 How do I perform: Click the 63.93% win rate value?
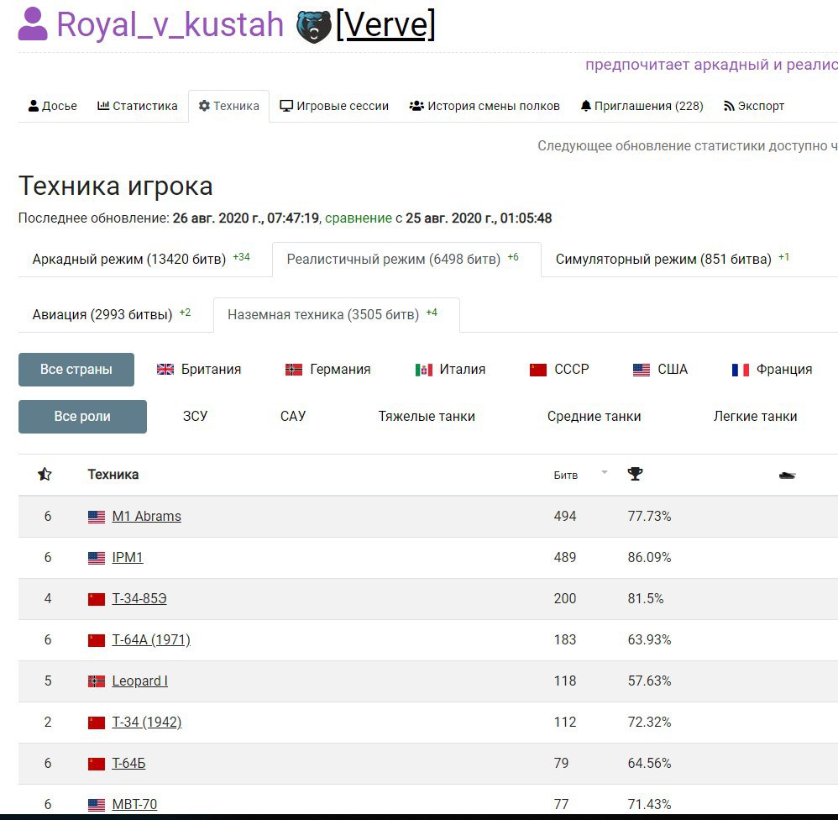pos(649,639)
